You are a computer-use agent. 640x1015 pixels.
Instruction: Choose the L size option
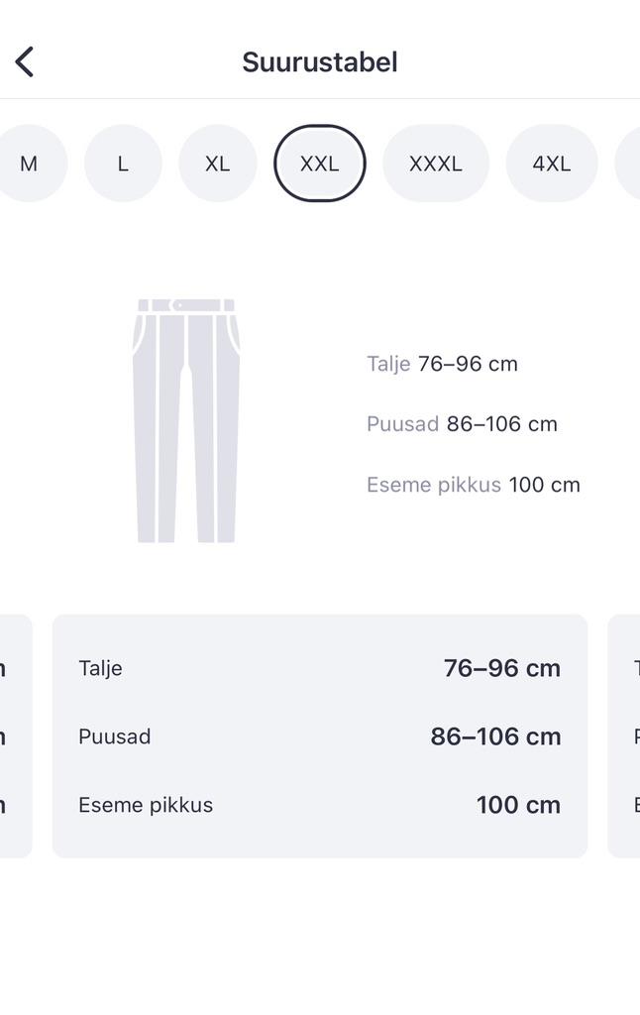[x=123, y=164]
